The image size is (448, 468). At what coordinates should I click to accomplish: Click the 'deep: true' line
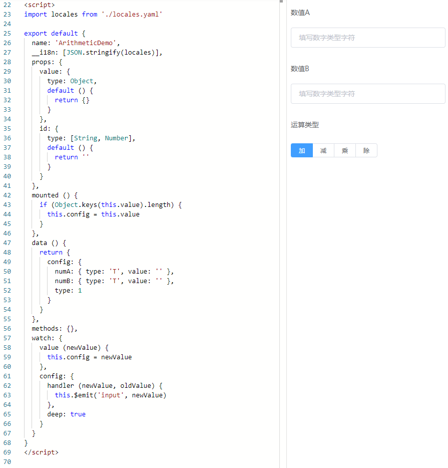[x=66, y=414]
